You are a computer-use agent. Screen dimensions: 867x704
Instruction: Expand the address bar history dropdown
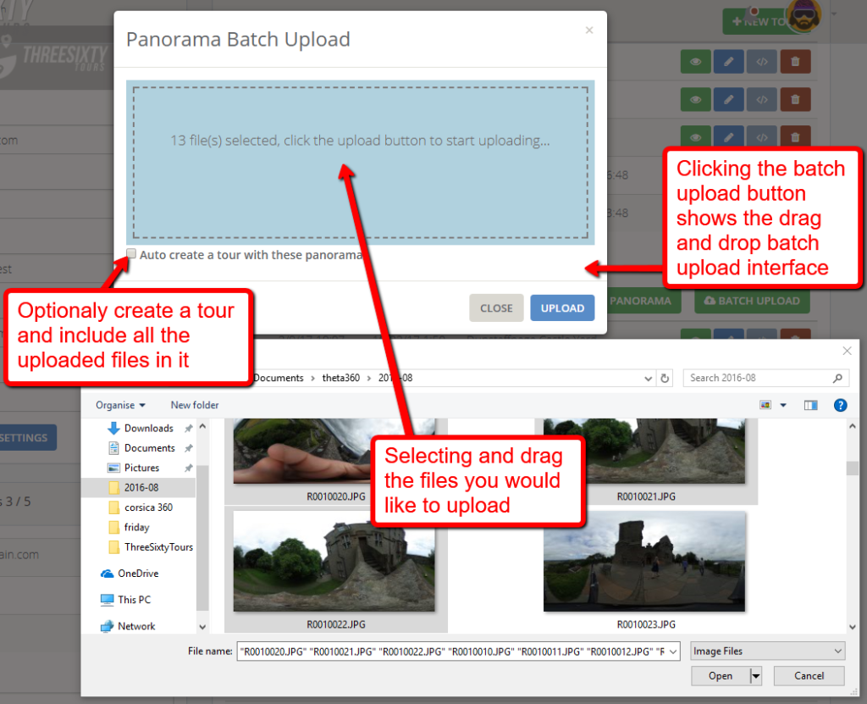[648, 379]
